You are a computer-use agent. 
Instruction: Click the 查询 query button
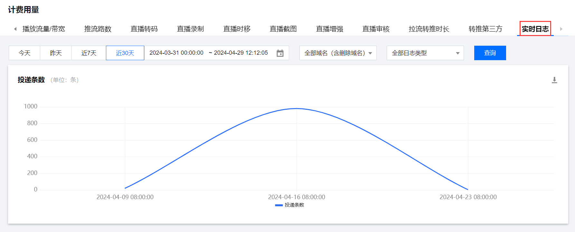tap(490, 53)
